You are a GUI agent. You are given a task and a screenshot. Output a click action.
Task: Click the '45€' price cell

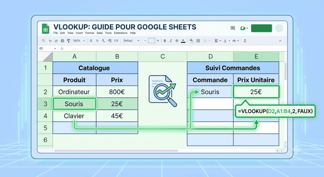(117, 116)
